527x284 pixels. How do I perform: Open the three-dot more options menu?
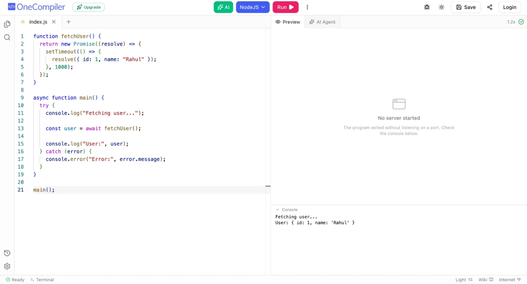(307, 7)
